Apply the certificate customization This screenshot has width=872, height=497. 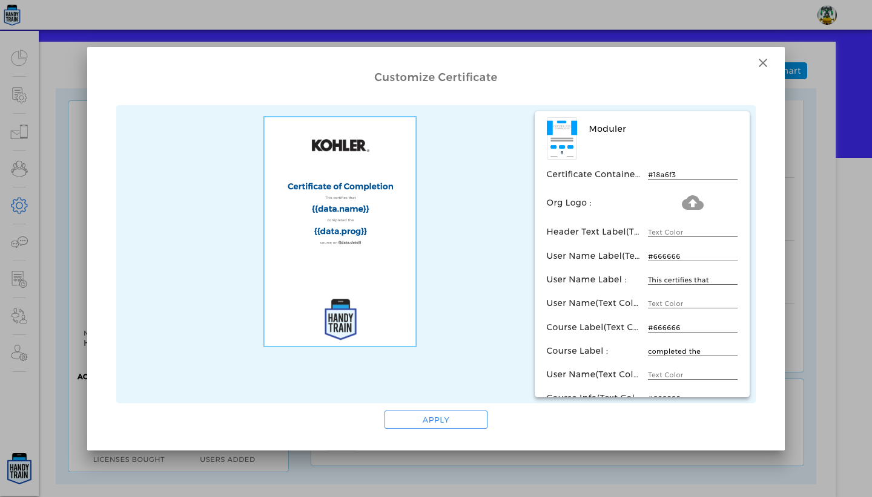(x=435, y=419)
